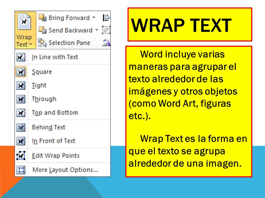Select Square wrapping option
265x198 pixels.
click(42, 72)
